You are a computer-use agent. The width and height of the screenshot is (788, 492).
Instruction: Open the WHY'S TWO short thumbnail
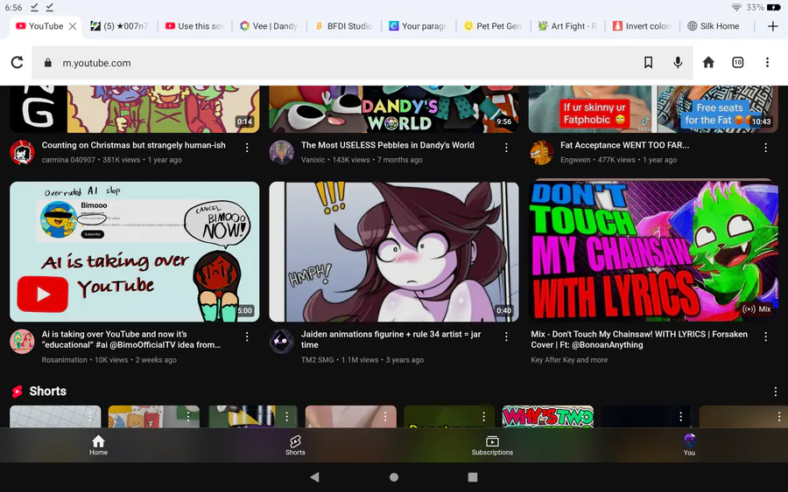548,416
